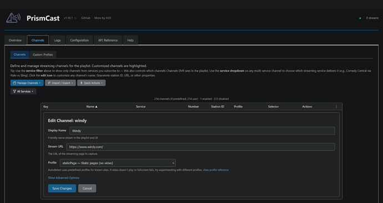Screen dimensions: 383x203
Task: Switch to the Custom Profiles sub-tab
Action: click(43, 55)
